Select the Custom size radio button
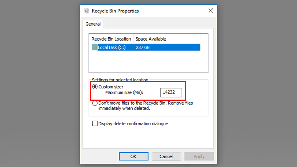This screenshot has height=167, width=297. [95, 87]
